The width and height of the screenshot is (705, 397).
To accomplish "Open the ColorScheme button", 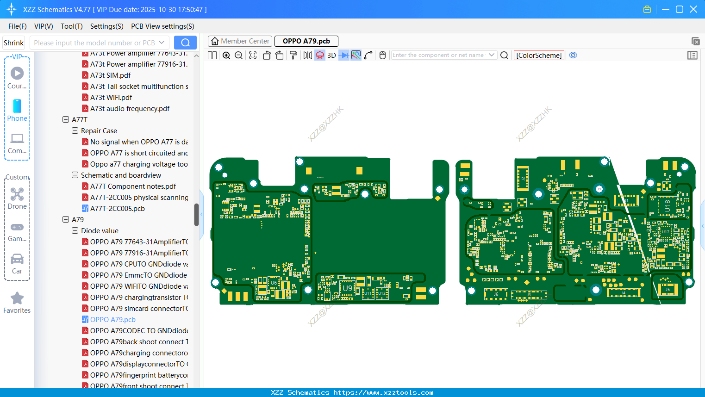I will (x=539, y=56).
